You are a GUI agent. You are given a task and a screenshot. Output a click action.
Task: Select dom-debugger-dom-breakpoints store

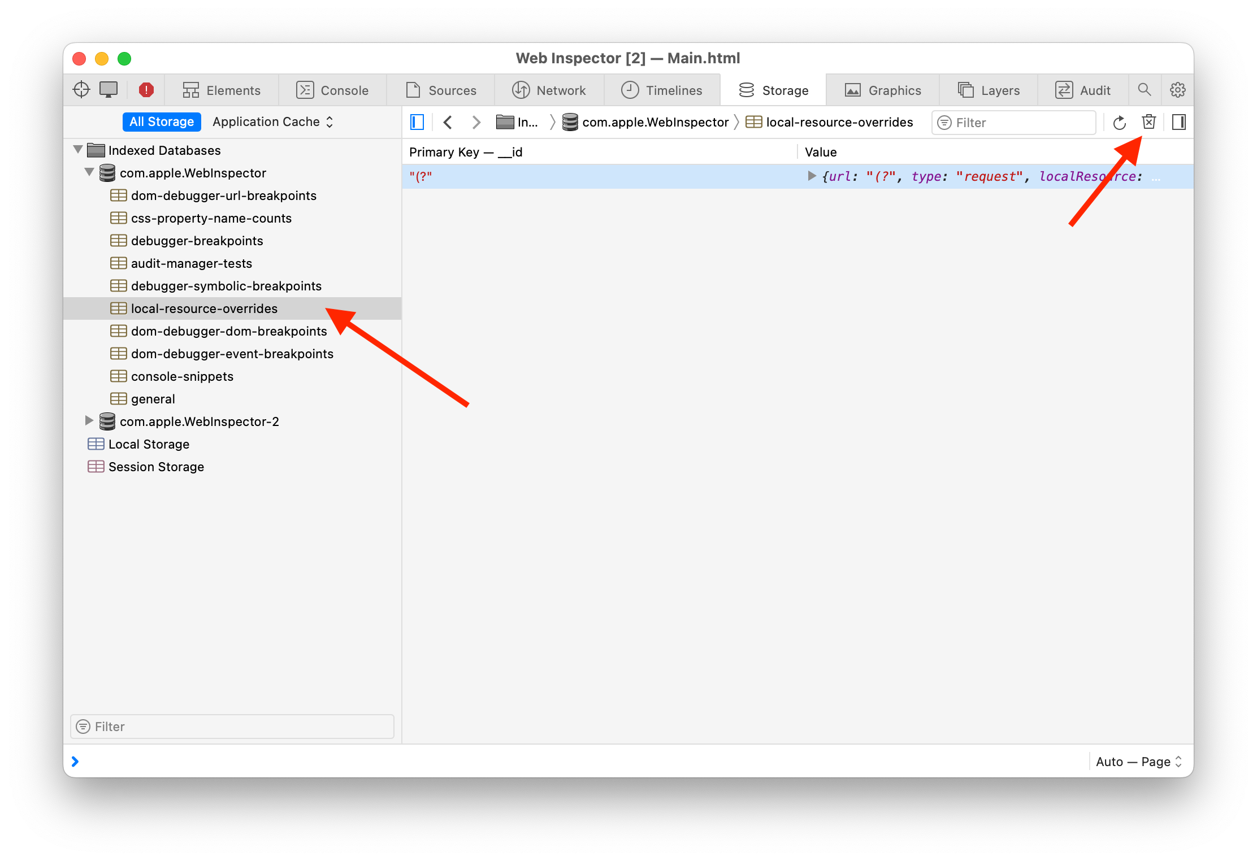pos(233,331)
